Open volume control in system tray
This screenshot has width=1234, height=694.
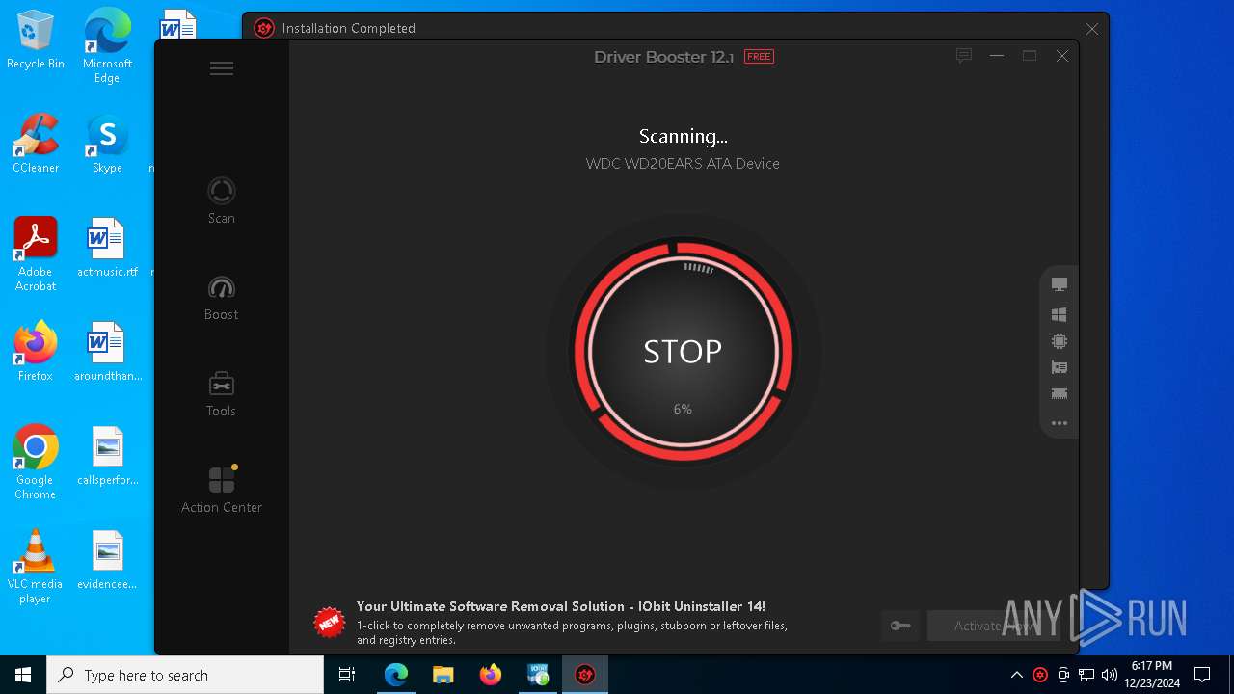click(x=1110, y=675)
